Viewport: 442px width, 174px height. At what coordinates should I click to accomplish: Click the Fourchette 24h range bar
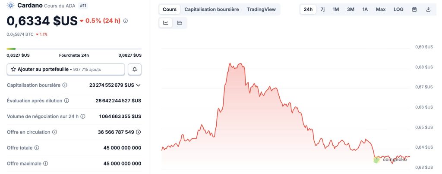point(74,49)
